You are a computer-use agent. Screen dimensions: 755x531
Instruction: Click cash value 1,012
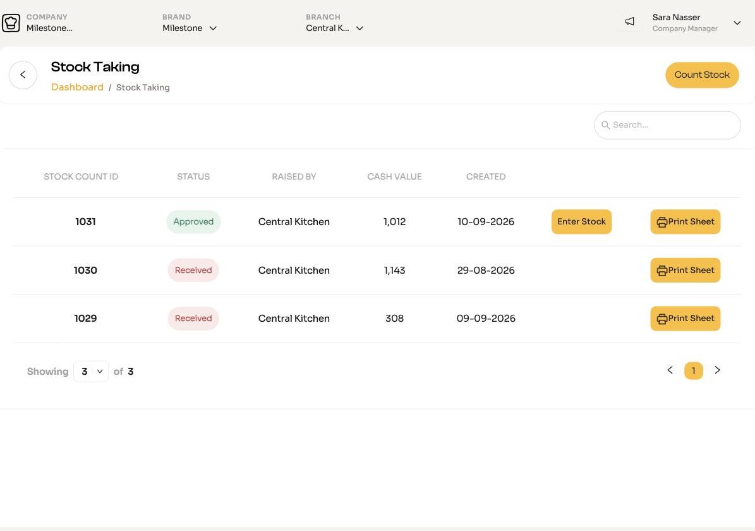point(394,222)
